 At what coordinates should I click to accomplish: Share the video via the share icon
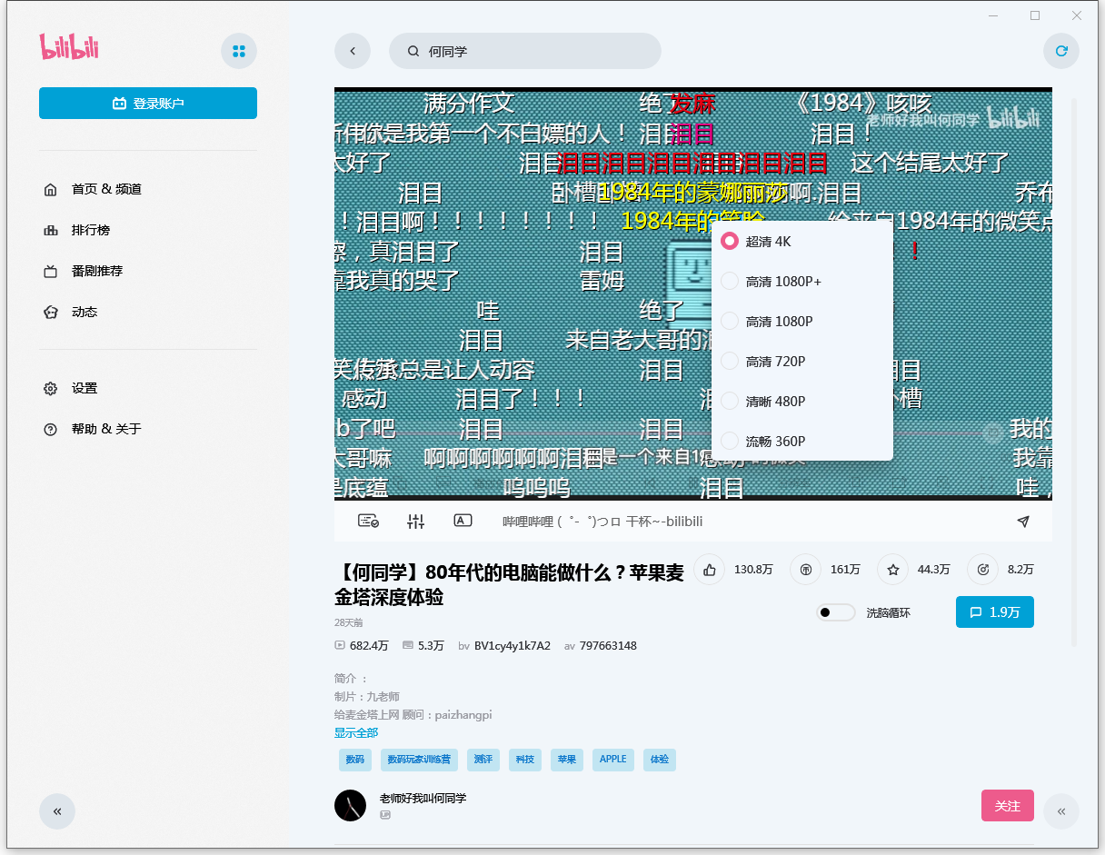(982, 569)
